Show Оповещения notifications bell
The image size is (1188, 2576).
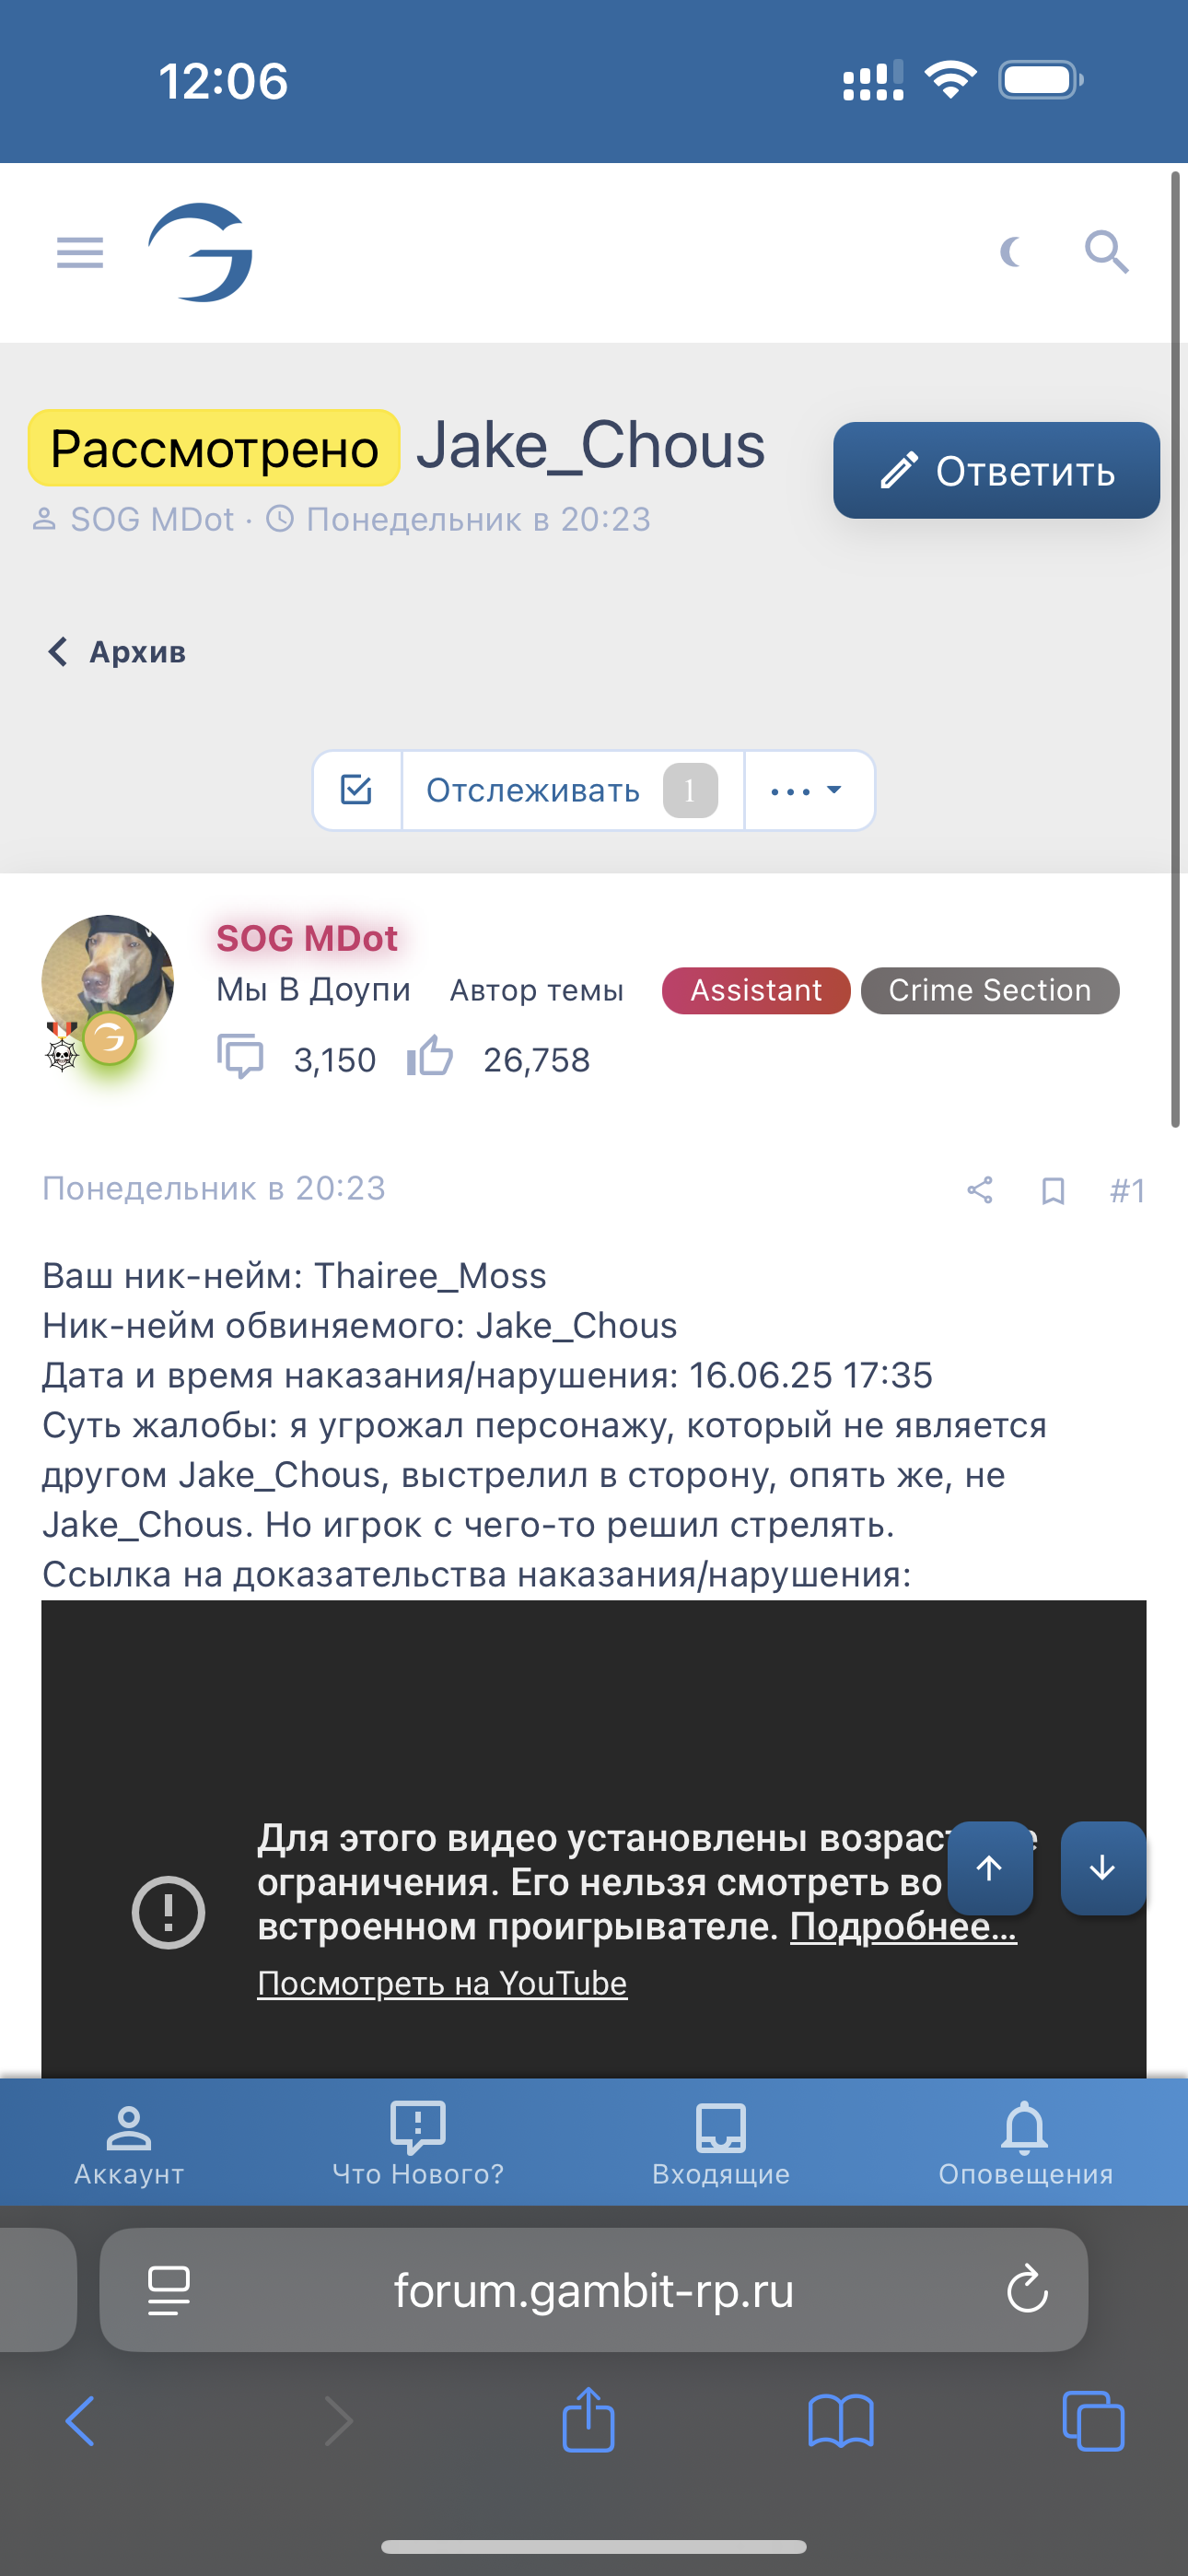coord(1025,2144)
